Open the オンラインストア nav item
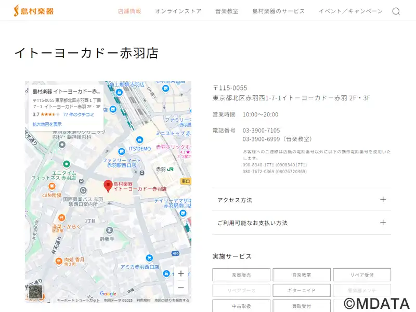This screenshot has width=416, height=312. [178, 11]
